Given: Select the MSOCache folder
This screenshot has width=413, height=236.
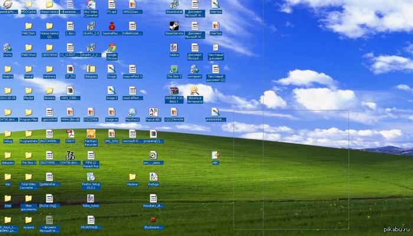Looking at the screenshot, I should [x=28, y=5].
